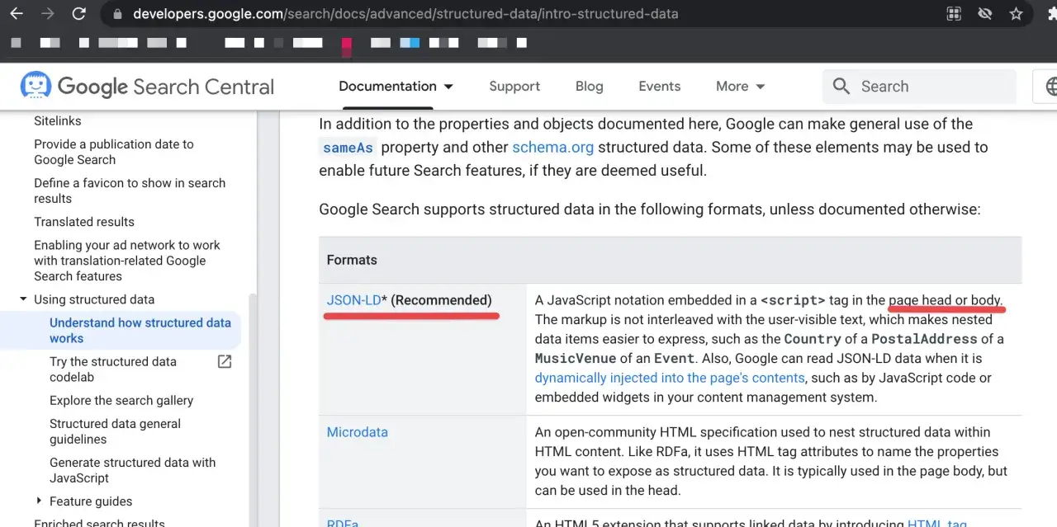1057x527 pixels.
Task: Follow the JSON-LD format link
Action: pyautogui.click(x=353, y=300)
